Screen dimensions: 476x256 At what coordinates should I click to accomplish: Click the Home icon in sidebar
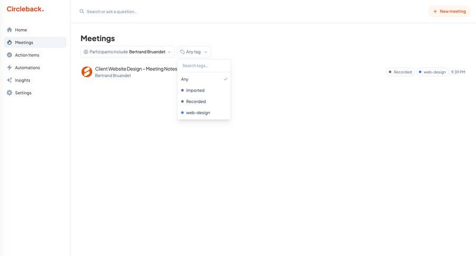click(x=10, y=30)
